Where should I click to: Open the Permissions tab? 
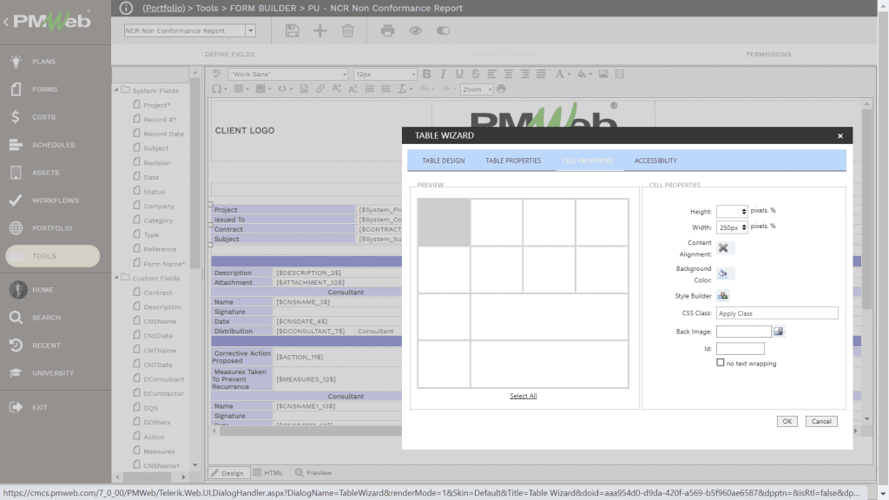click(768, 55)
